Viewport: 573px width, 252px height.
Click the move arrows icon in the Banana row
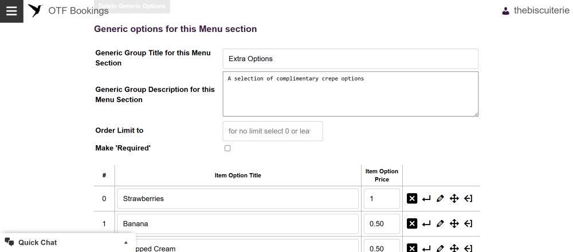tap(454, 223)
